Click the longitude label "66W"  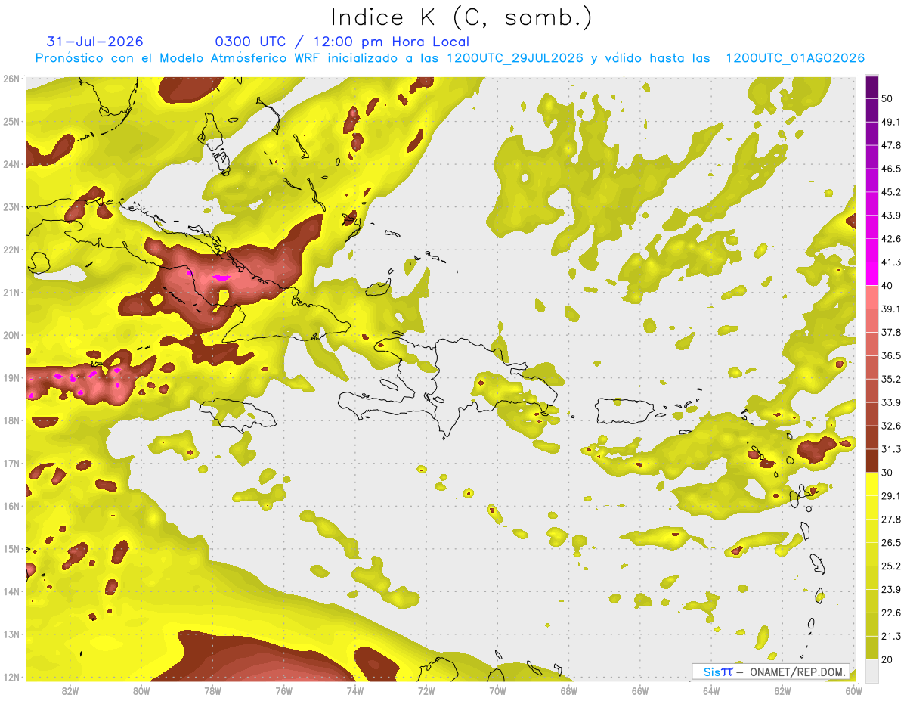(x=639, y=690)
